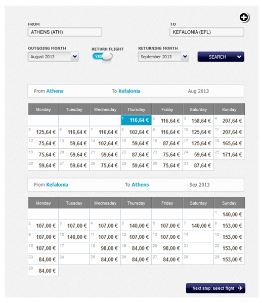Pick August 25 Sunday fare 171,64 €
Viewport: 262px width, 303px height.
pos(229,154)
